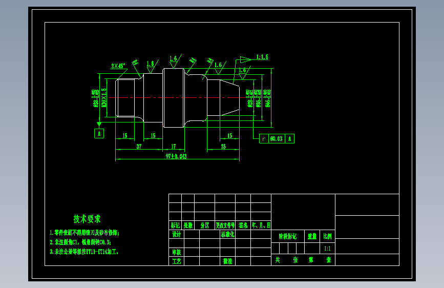Click the 1:1 scale value

click(x=327, y=249)
